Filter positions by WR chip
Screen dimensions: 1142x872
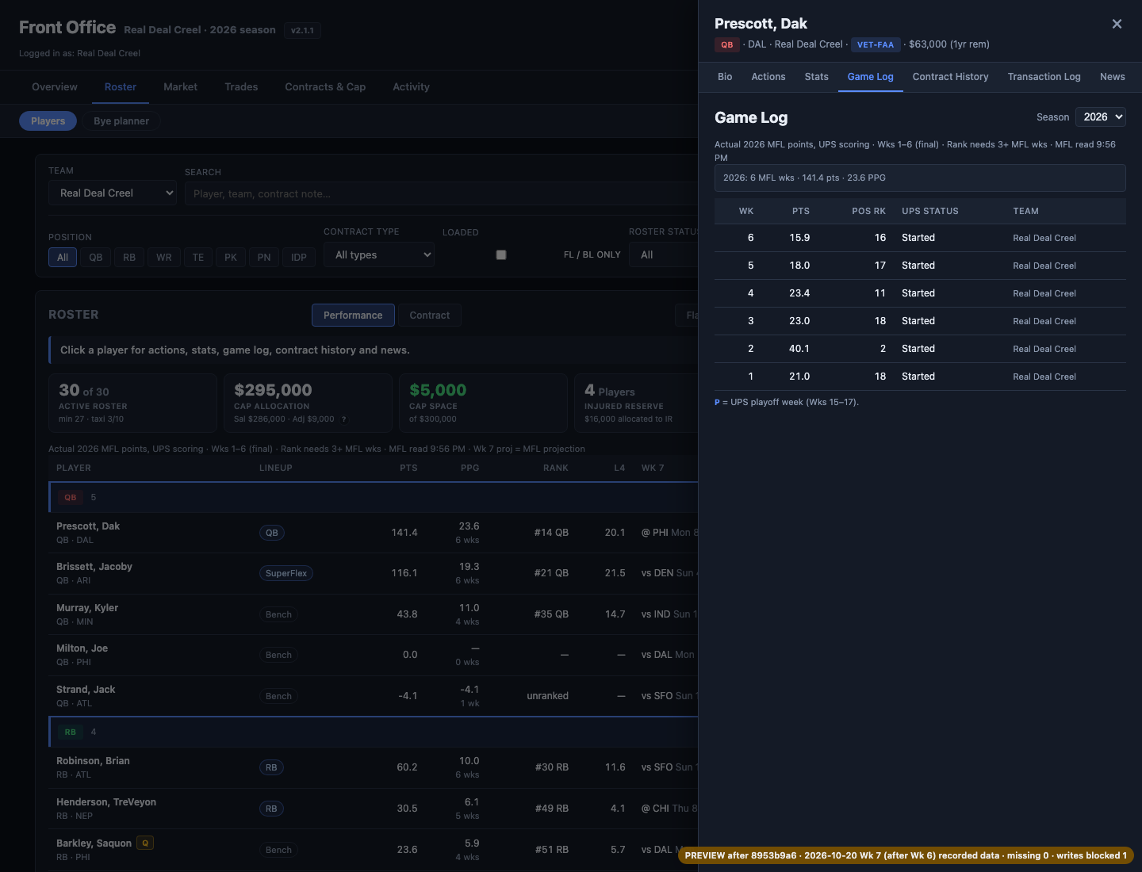point(164,258)
